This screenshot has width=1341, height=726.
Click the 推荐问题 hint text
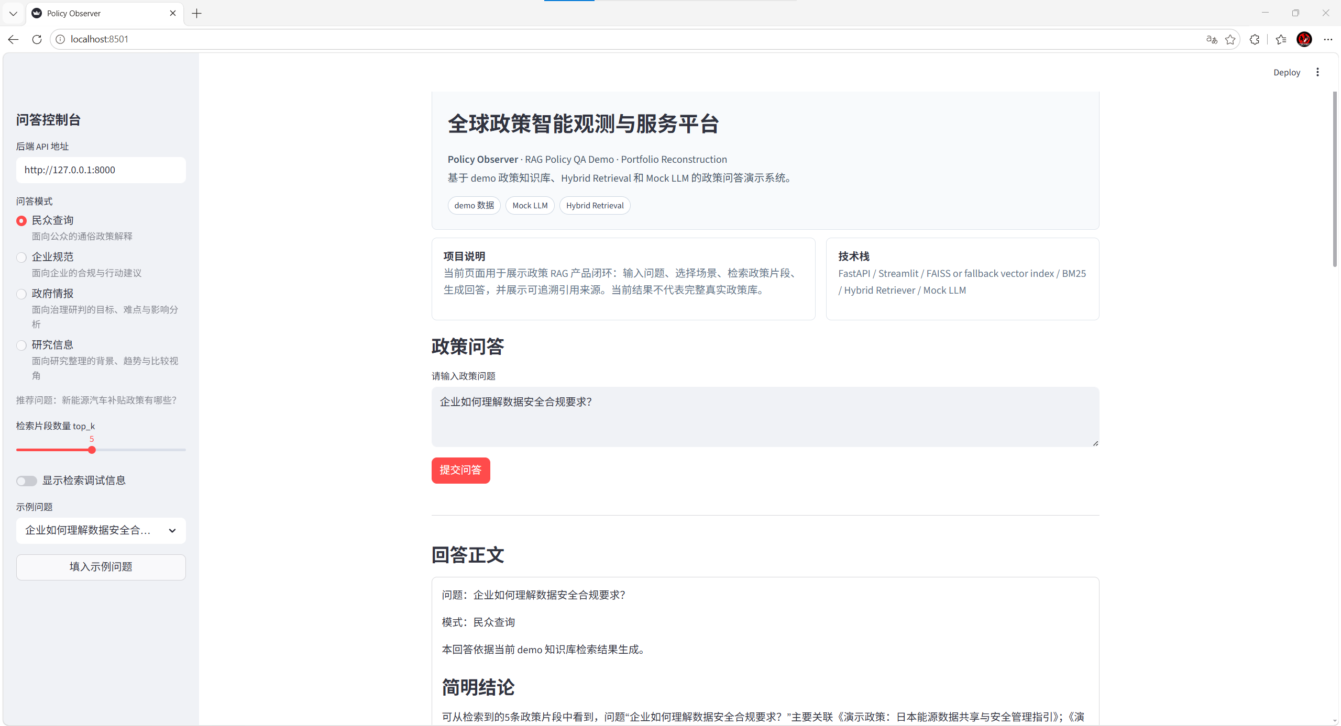[x=96, y=400]
